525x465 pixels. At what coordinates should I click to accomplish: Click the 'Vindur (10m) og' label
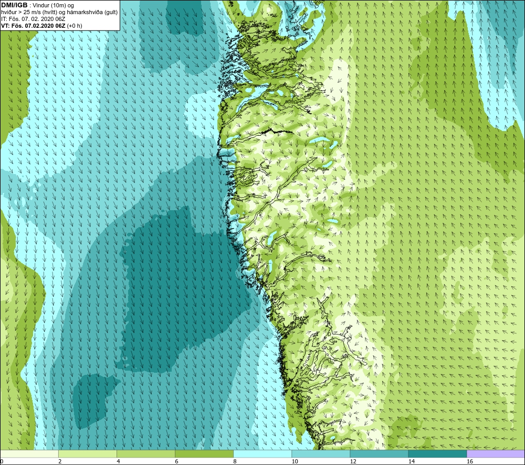pyautogui.click(x=53, y=6)
